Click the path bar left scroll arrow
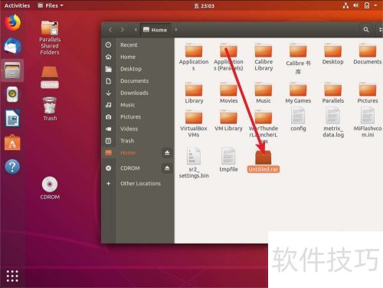Viewport: 383px width, 288px height. coord(136,30)
